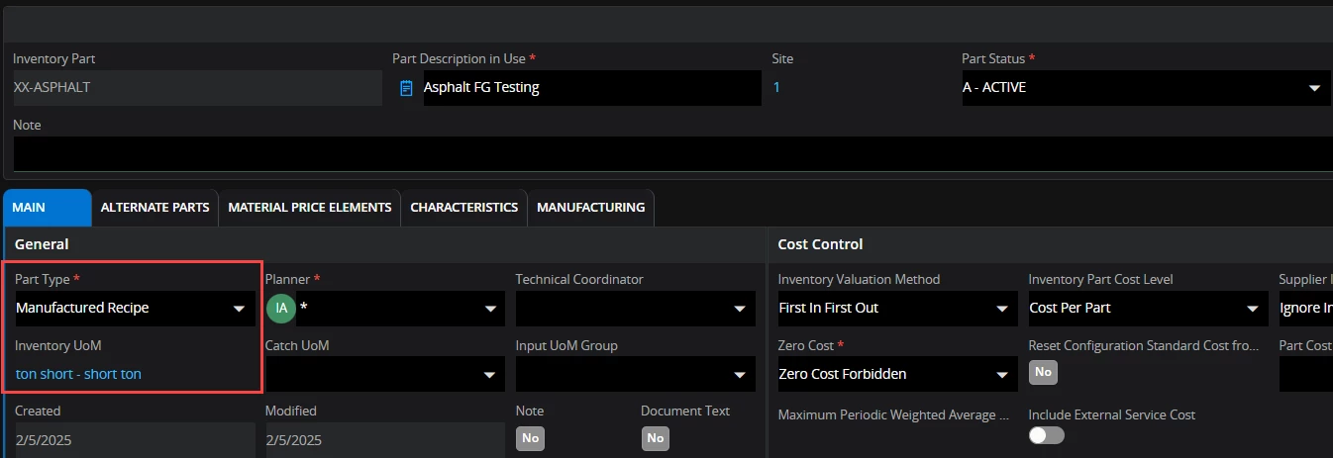Viewport: 1333px width, 458px height.
Task: Open the Planner dropdown
Action: pos(489,309)
